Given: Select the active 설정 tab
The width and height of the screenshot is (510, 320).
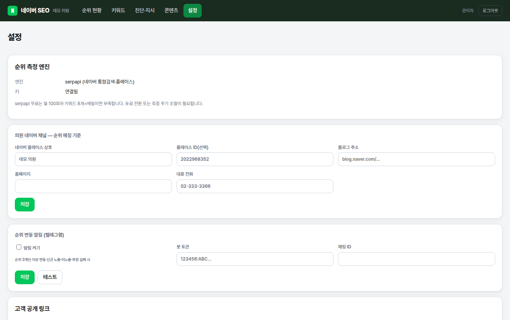Looking at the screenshot, I should pyautogui.click(x=193, y=11).
